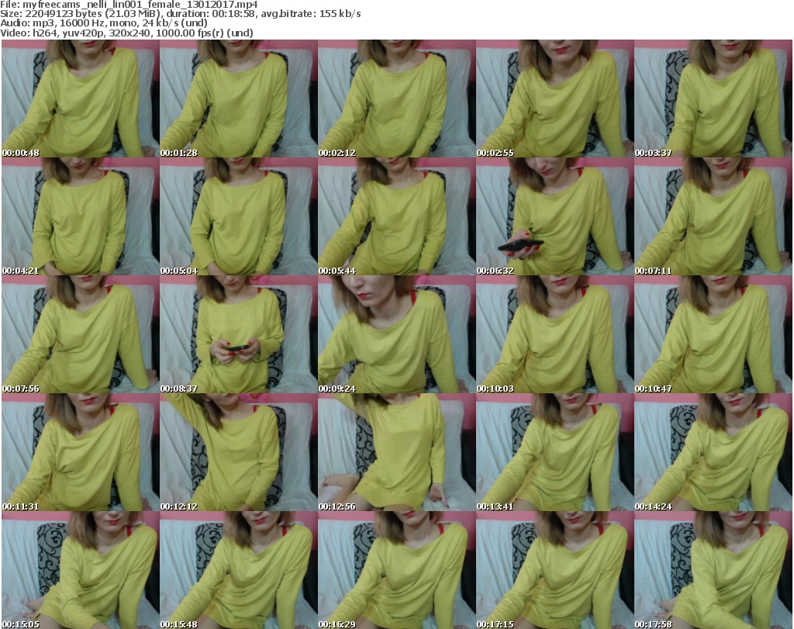
Task: Select the thumbnail stamped 00:02:55
Action: point(555,98)
